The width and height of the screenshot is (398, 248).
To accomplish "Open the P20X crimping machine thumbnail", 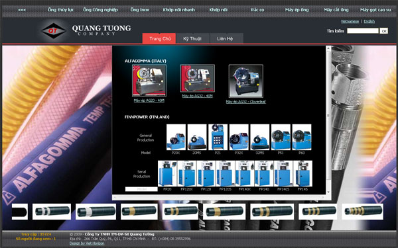I will click(x=176, y=137).
